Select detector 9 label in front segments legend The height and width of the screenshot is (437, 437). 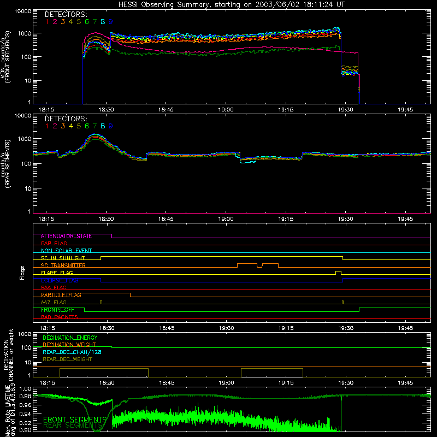click(111, 22)
